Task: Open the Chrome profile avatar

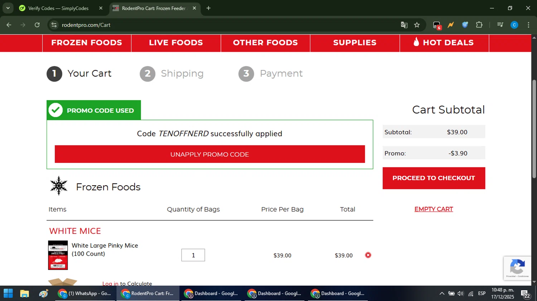Action: 514,25
